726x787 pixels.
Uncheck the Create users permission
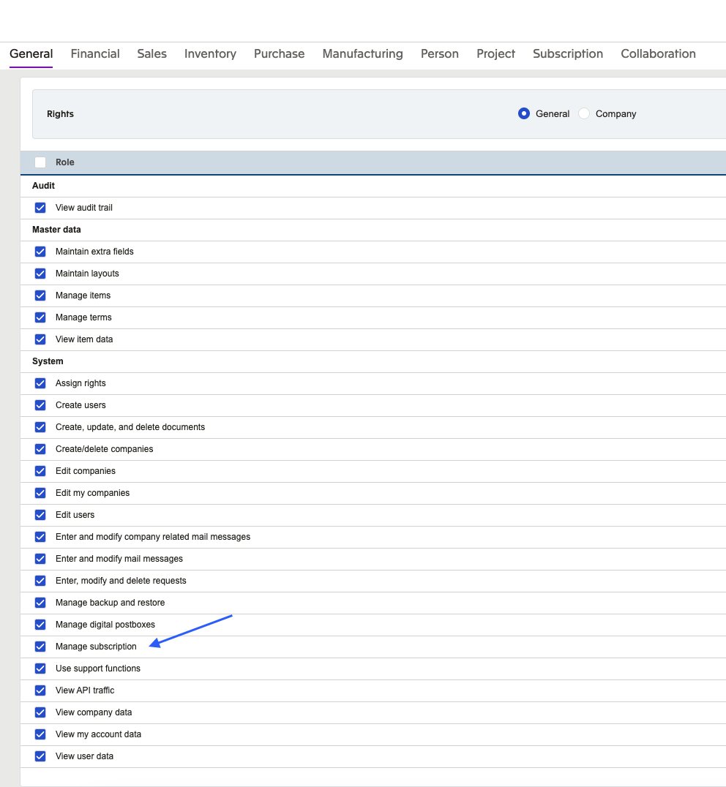pyautogui.click(x=40, y=405)
